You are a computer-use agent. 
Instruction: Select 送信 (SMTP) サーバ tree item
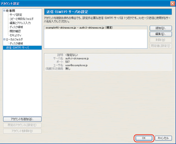point(22,48)
